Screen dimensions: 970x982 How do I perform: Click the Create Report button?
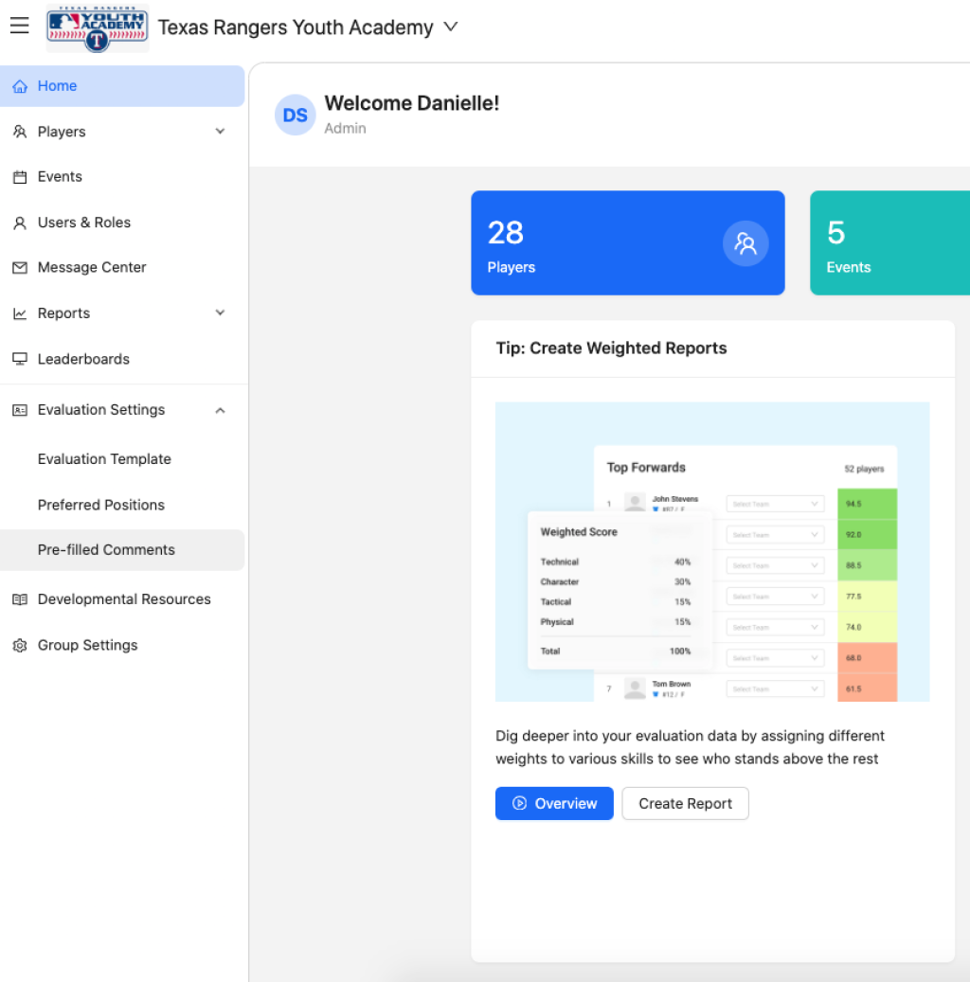685,803
